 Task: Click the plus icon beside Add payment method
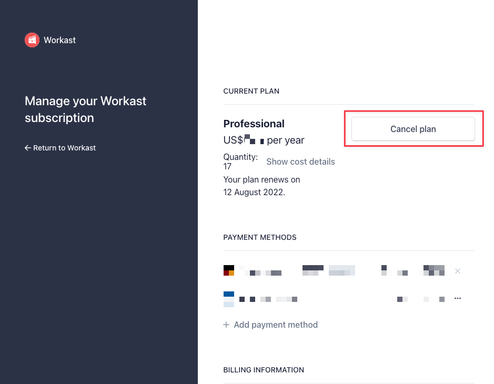coord(226,325)
